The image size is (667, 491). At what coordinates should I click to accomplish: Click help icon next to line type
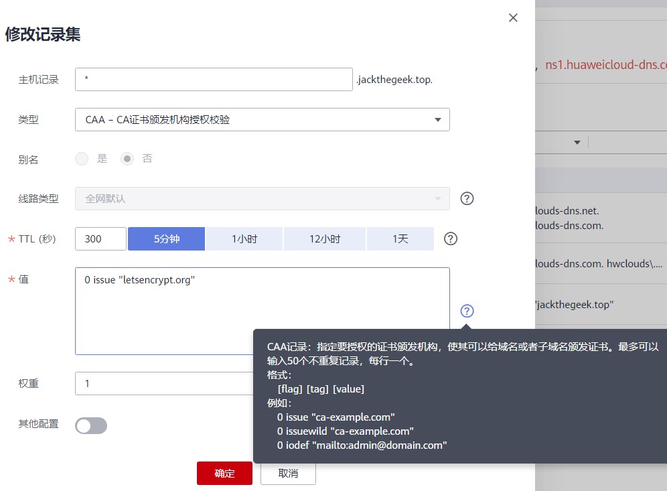[x=467, y=198]
